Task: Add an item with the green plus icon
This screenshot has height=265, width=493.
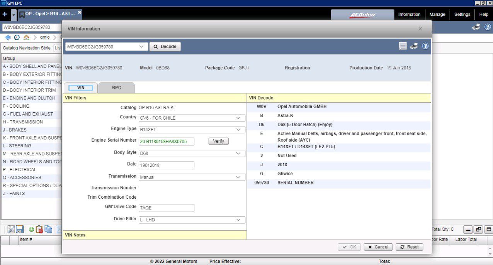Action: coord(31,229)
